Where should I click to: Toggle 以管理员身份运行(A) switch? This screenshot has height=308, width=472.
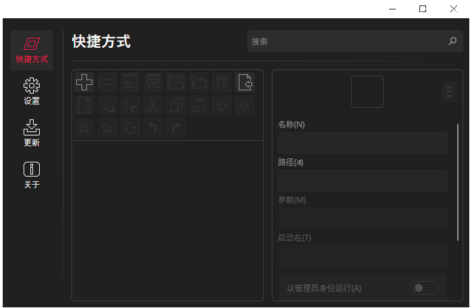click(425, 288)
